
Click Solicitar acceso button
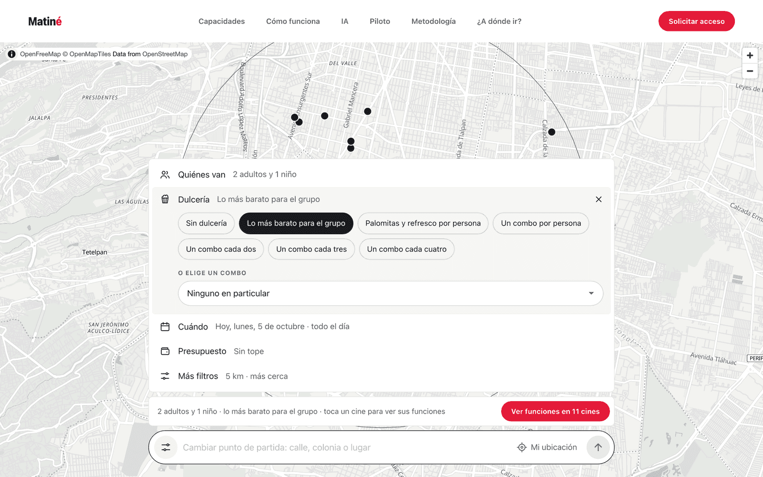tap(697, 21)
